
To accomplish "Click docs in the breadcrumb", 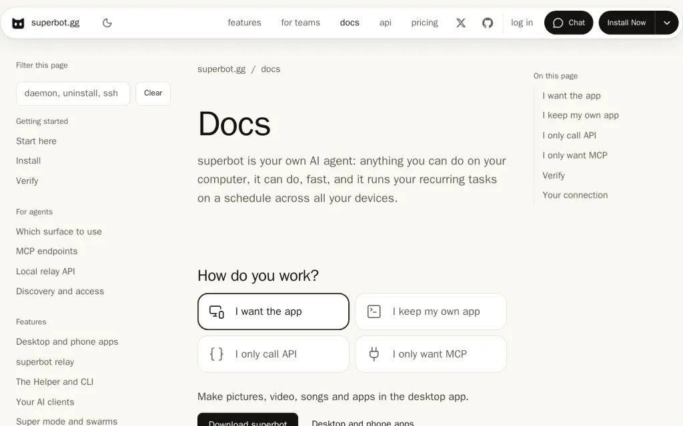I will 271,69.
